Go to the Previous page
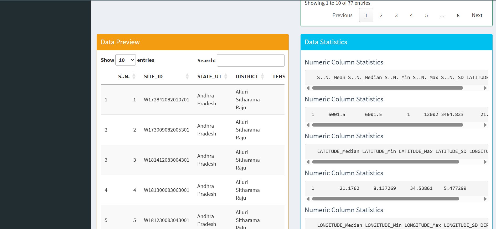Image resolution: width=496 pixels, height=229 pixels. click(x=342, y=15)
